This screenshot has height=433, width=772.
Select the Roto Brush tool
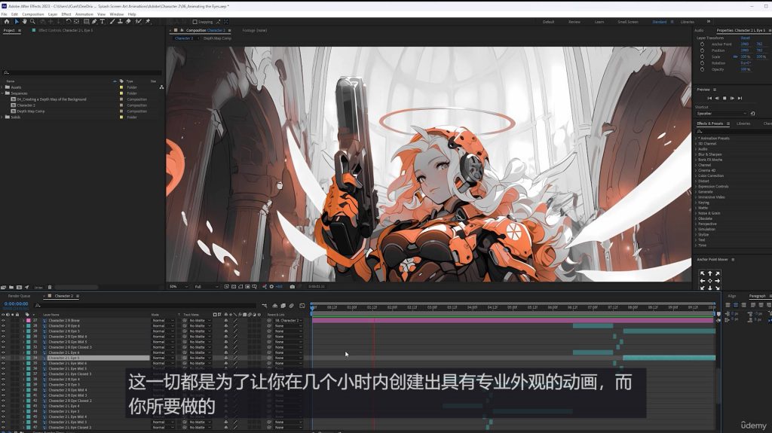(x=139, y=22)
